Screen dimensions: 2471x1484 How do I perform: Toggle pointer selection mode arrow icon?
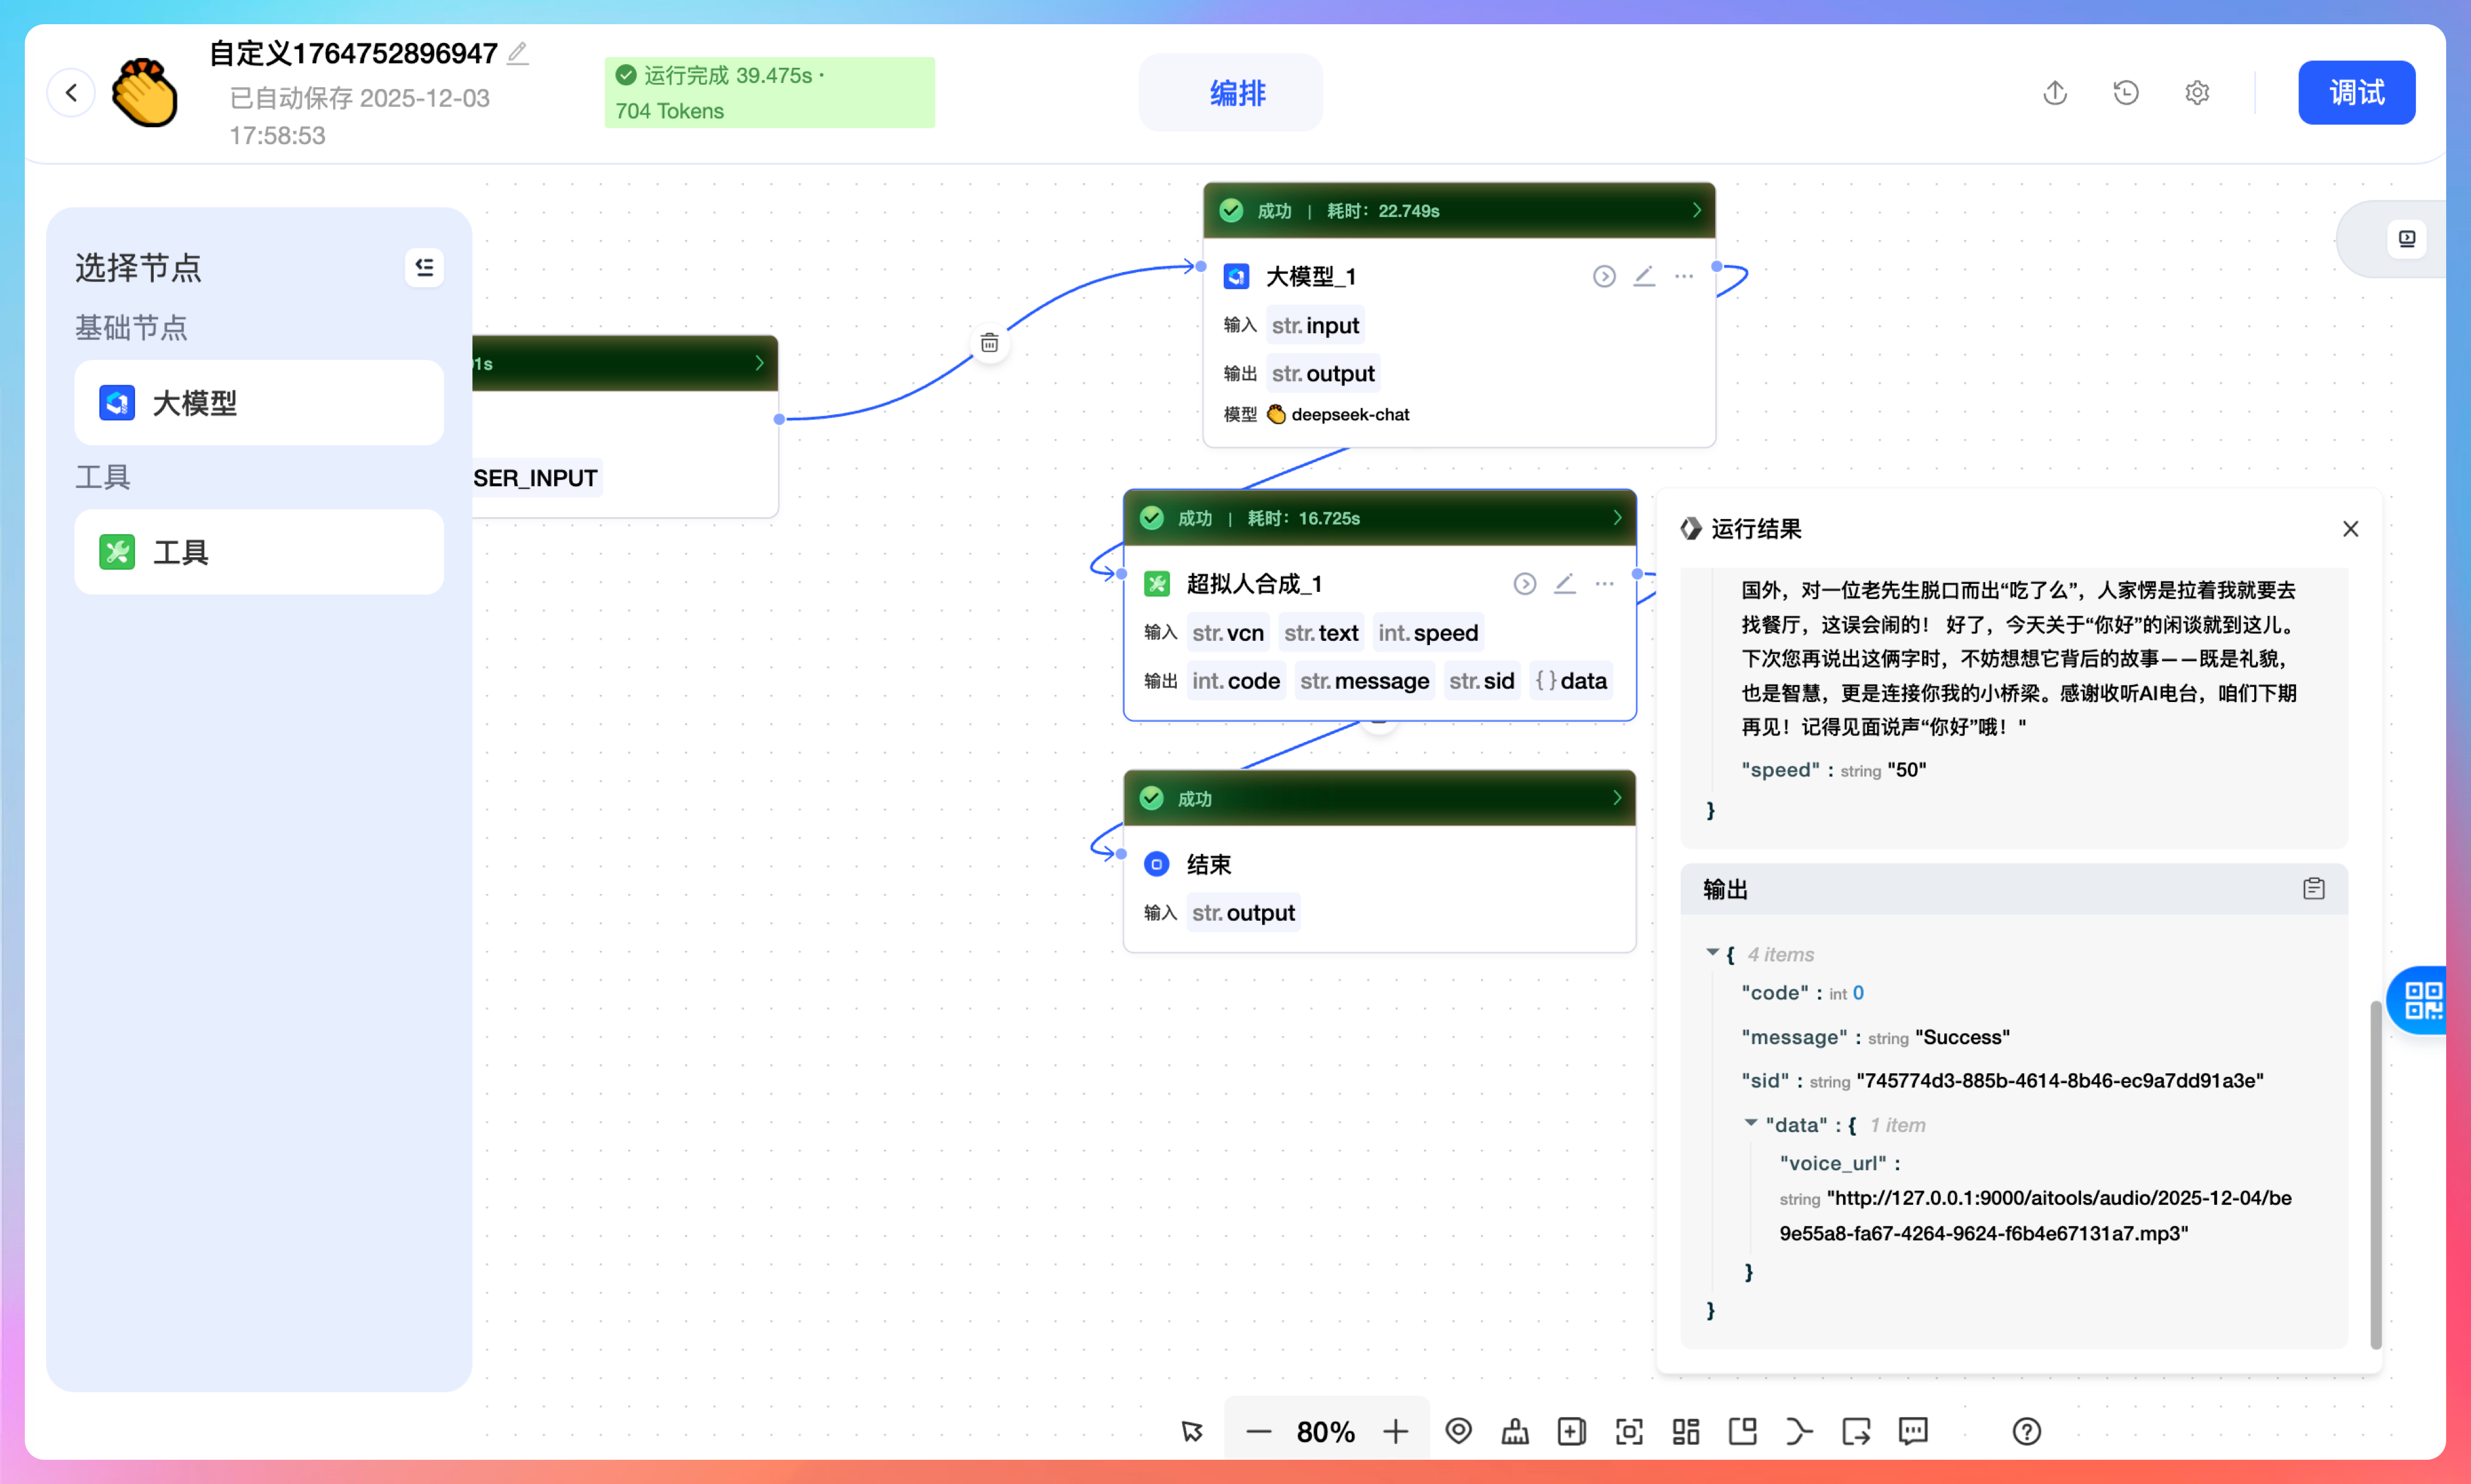pyautogui.click(x=1191, y=1431)
